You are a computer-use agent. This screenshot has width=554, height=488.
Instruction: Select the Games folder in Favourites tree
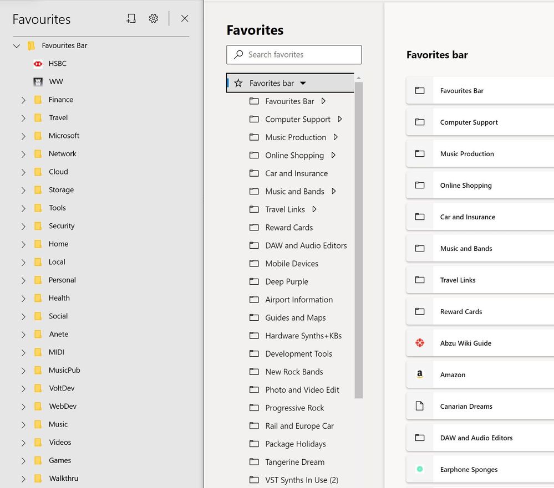(x=60, y=460)
